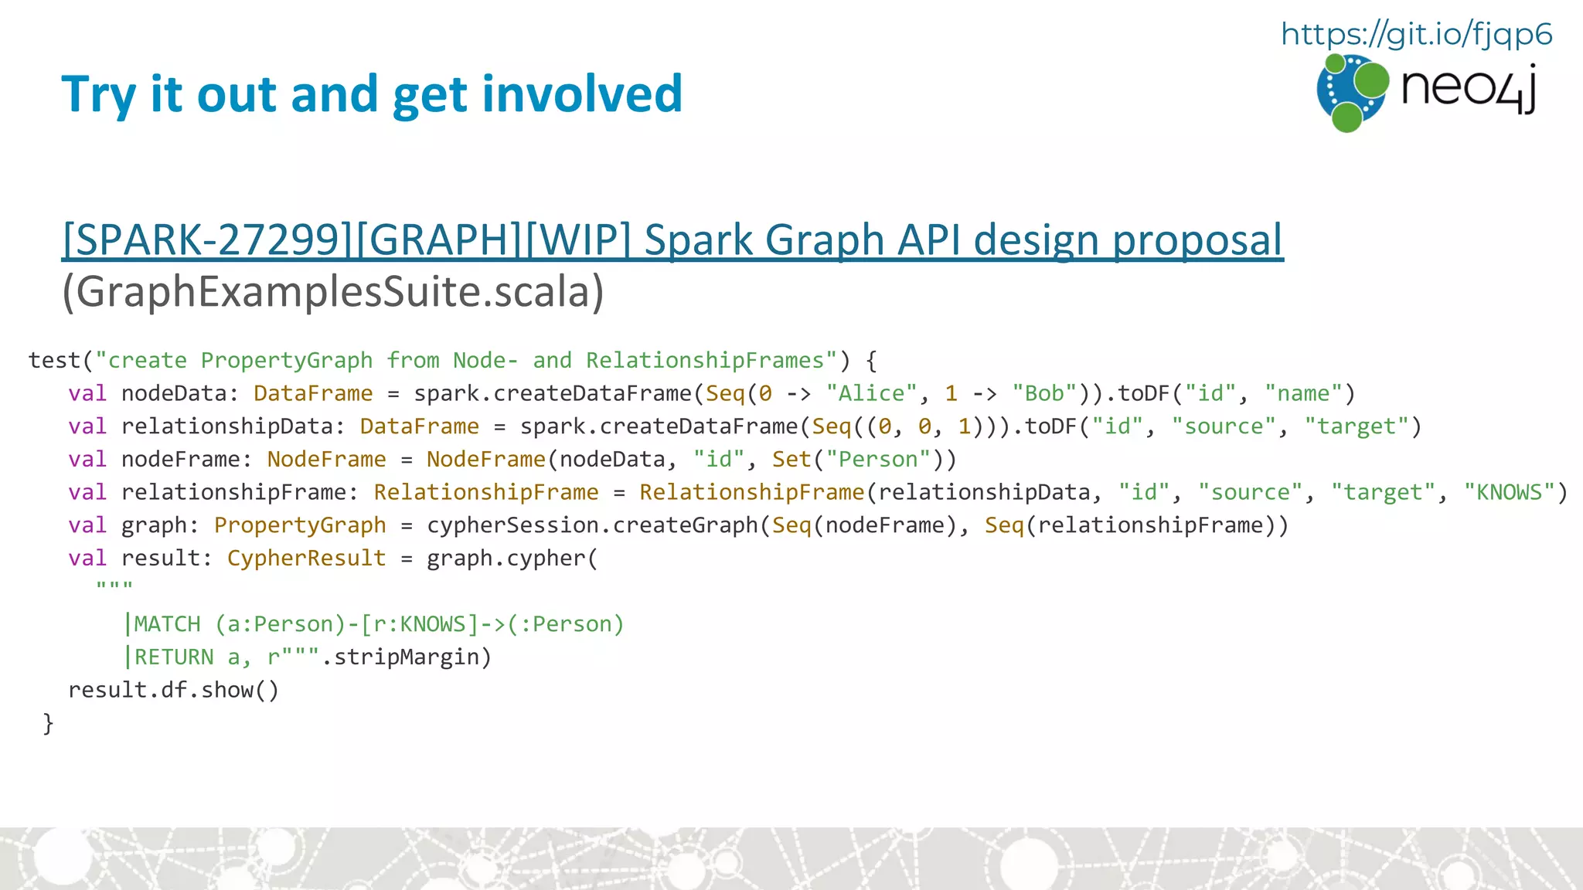This screenshot has width=1583, height=890.
Task: Click the 'val graph: PropertyGraph' code line
Action: pos(679,525)
